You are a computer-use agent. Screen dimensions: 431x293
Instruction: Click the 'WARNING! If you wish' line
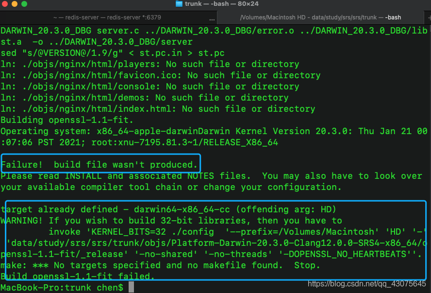[171, 221]
